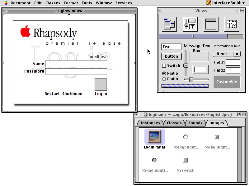This screenshot has width=249, height=186.
Task: Click the palette selector scrollbar thumb in Views
Action: [x=193, y=36]
